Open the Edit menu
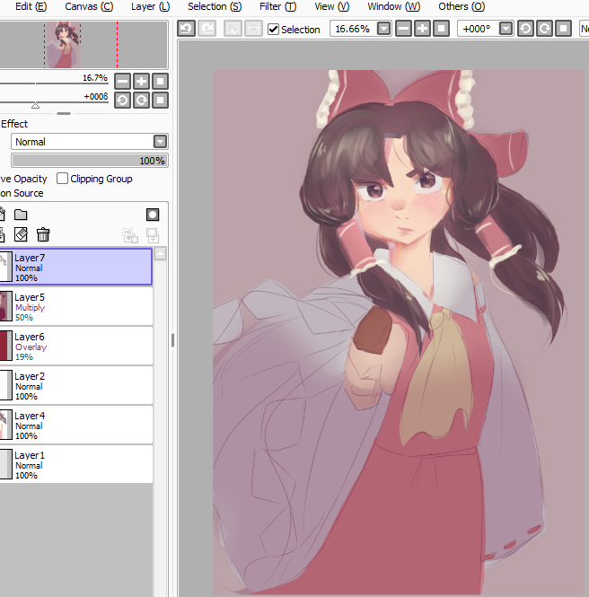The image size is (589, 597). pos(31,6)
